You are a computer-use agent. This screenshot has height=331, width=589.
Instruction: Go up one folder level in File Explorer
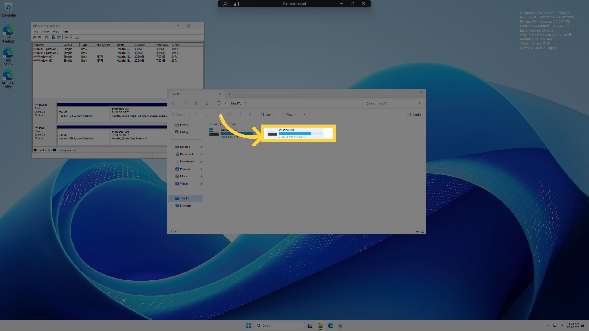pos(196,103)
